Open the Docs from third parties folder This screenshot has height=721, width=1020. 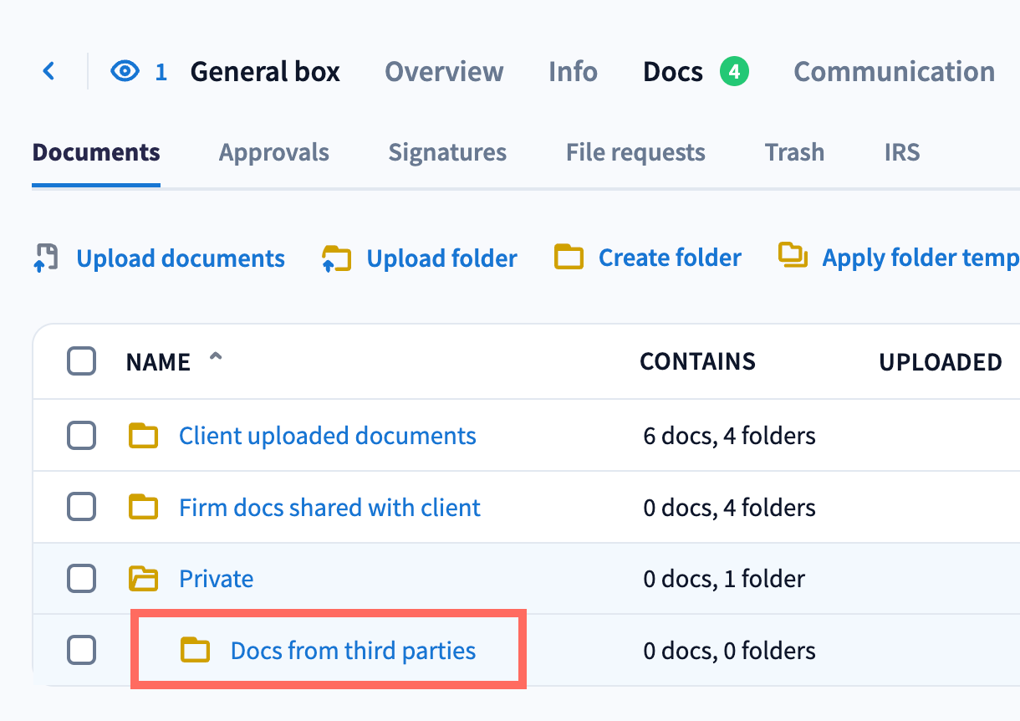click(x=353, y=651)
